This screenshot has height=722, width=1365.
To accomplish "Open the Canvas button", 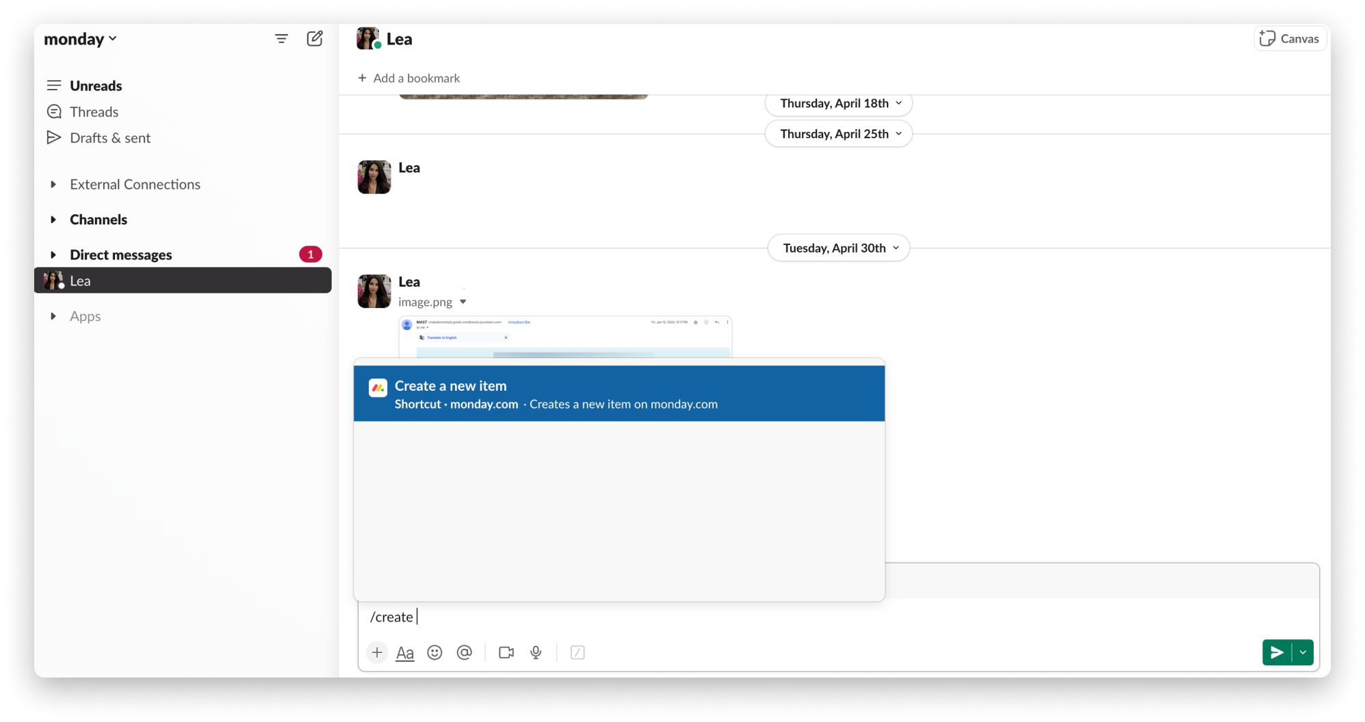I will click(1290, 39).
